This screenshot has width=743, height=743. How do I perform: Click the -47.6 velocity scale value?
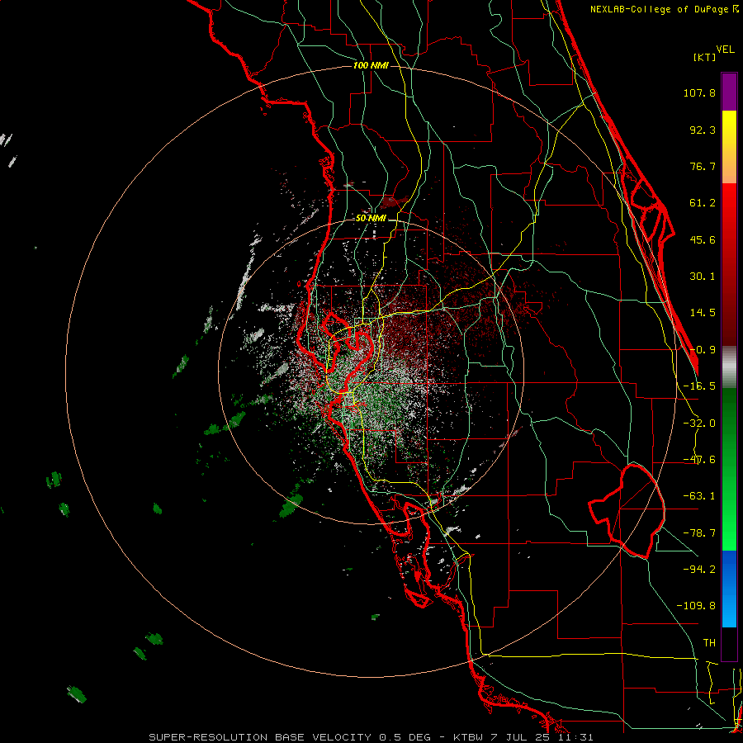point(699,460)
